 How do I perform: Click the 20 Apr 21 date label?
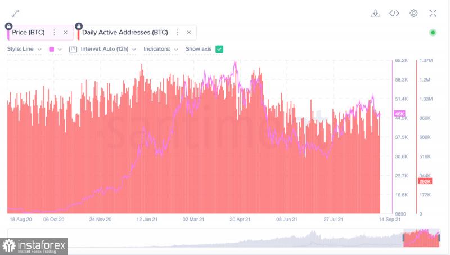click(240, 220)
